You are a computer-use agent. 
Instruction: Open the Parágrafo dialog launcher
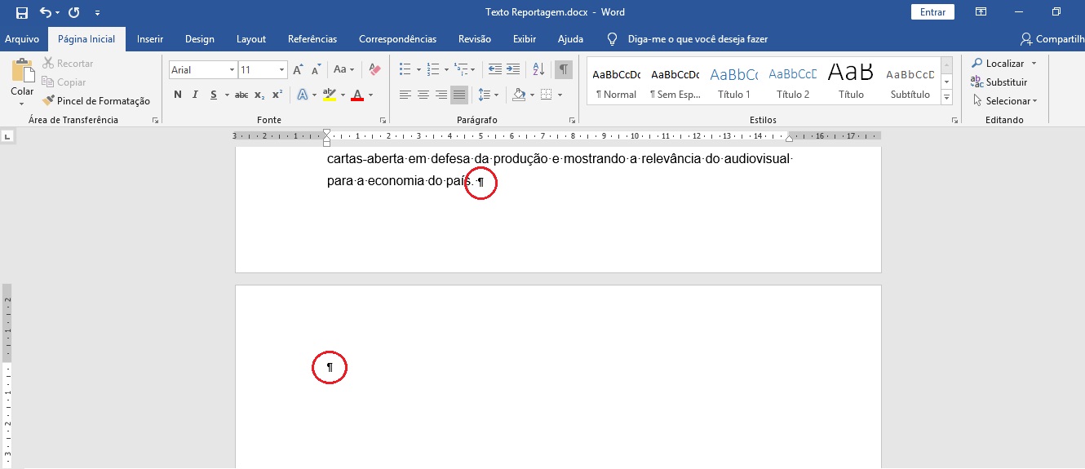coord(573,121)
